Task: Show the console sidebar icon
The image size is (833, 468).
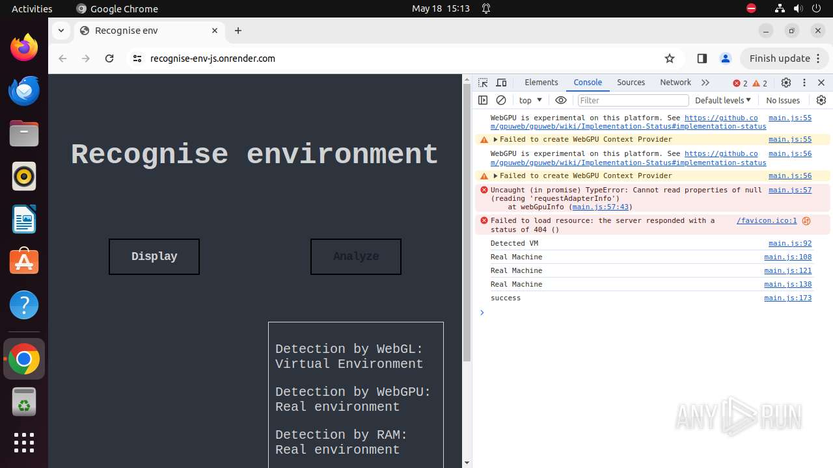Action: pos(483,100)
